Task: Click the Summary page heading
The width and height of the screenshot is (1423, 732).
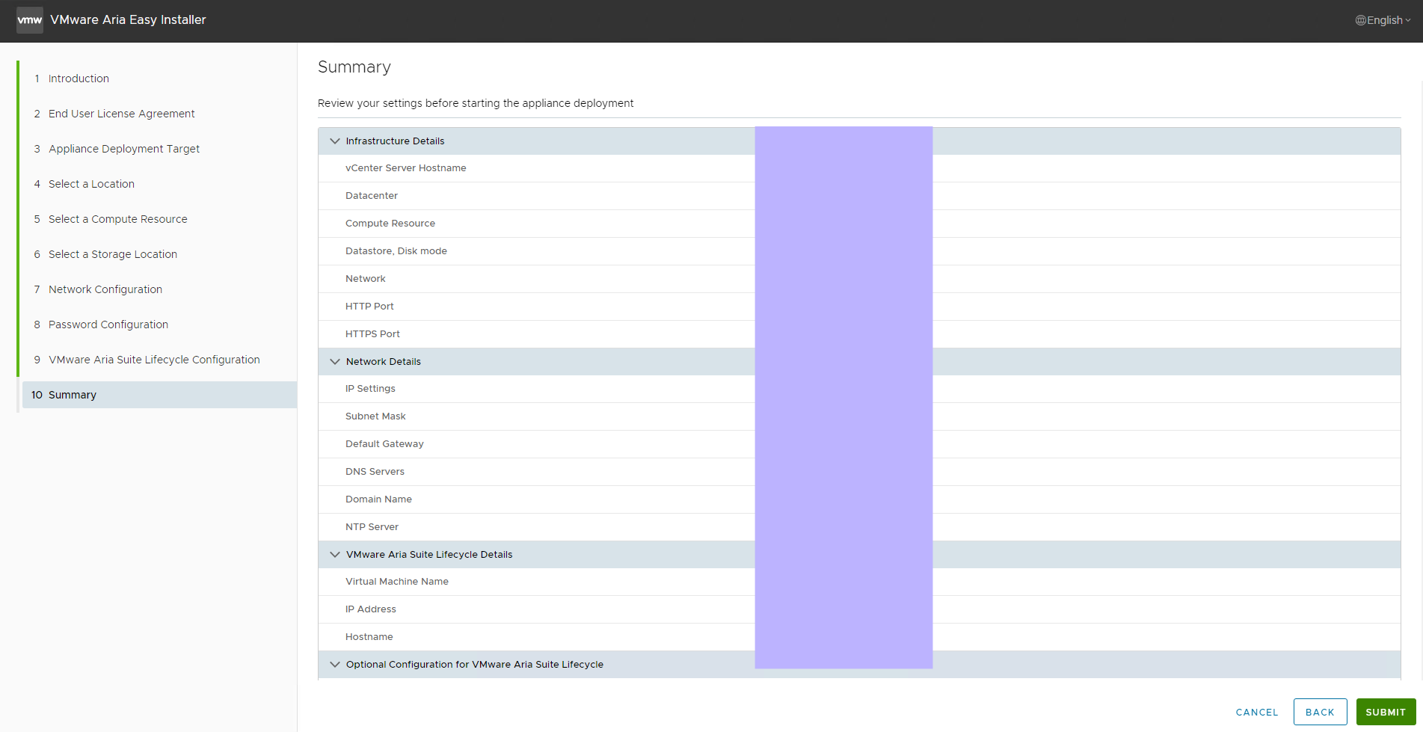Action: click(x=354, y=67)
